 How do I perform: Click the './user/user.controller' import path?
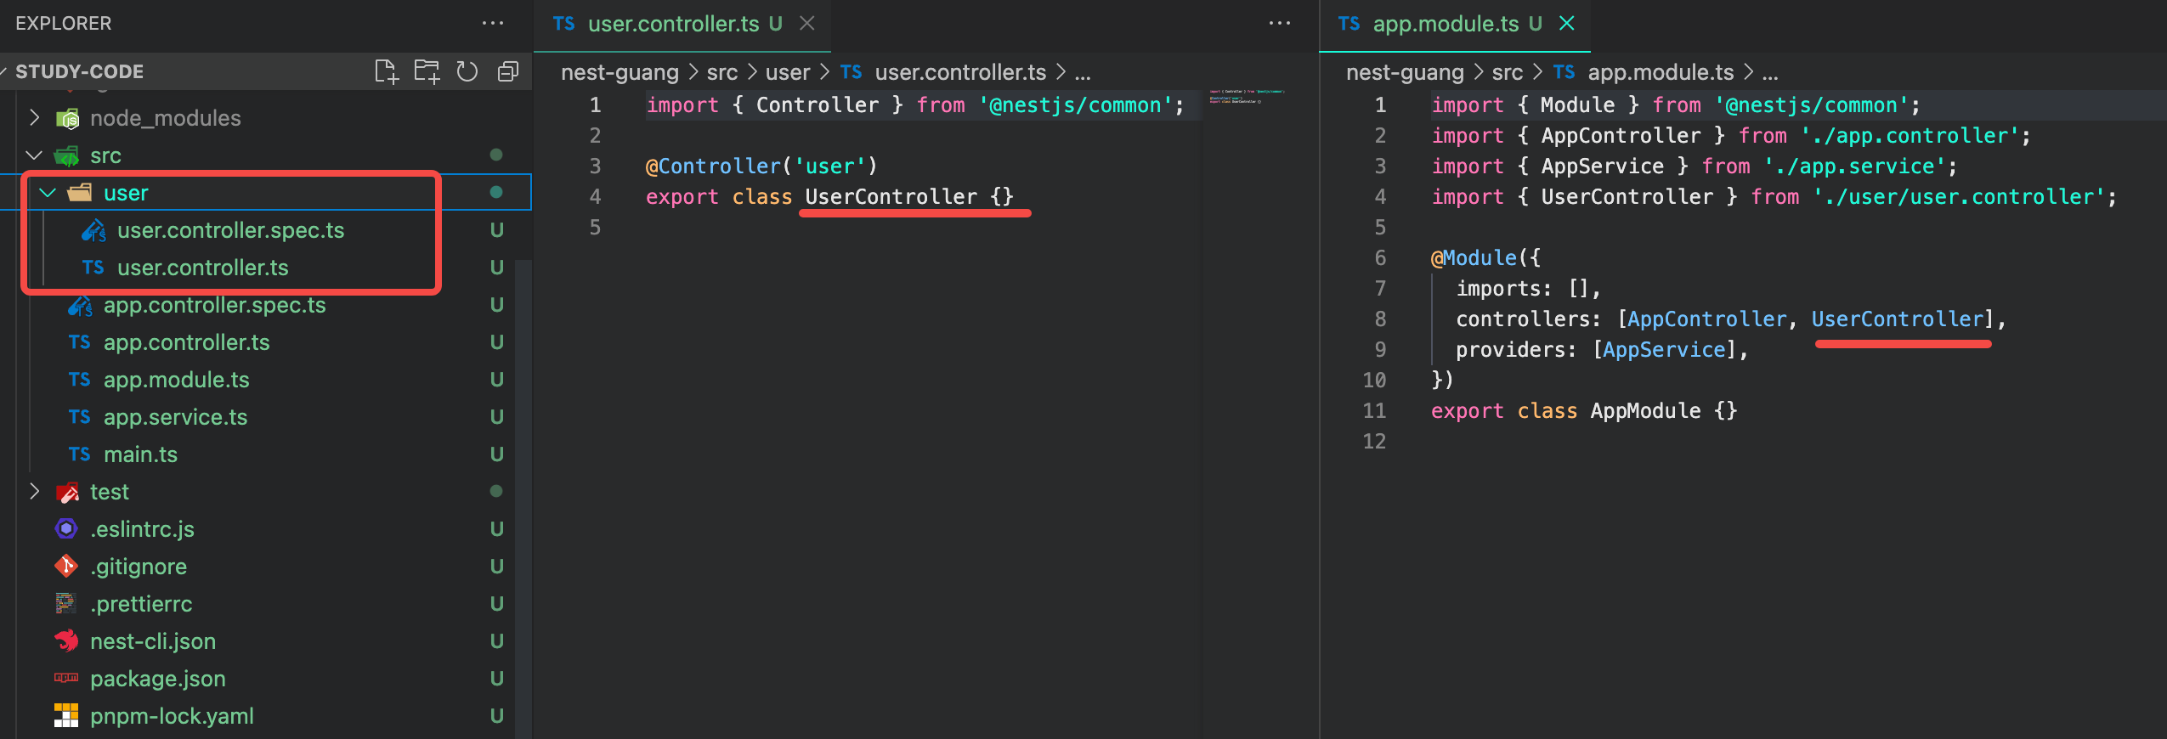tap(1958, 197)
